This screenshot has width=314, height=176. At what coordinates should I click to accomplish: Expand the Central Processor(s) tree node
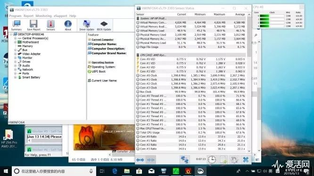pyautogui.click(x=15, y=38)
